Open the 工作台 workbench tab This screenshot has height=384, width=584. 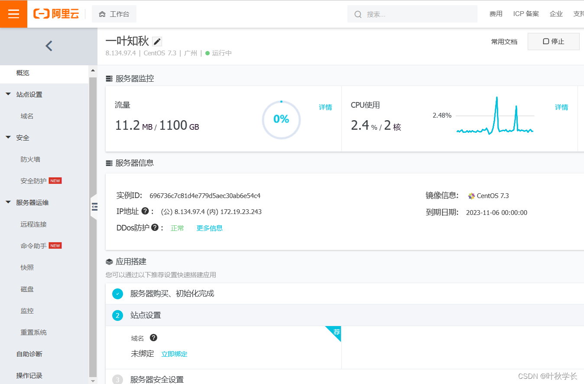click(x=114, y=14)
